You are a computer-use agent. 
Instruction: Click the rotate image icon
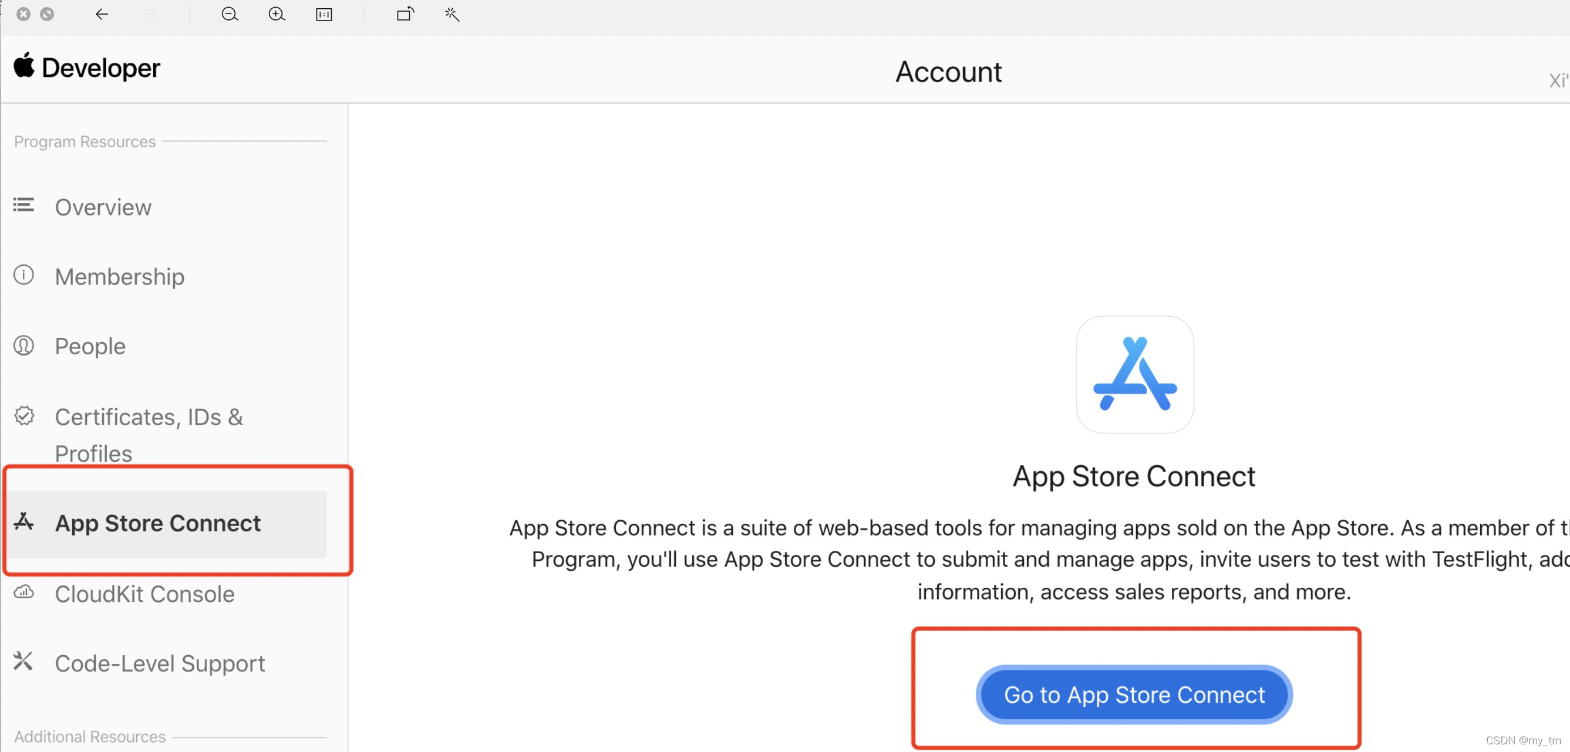pos(405,14)
